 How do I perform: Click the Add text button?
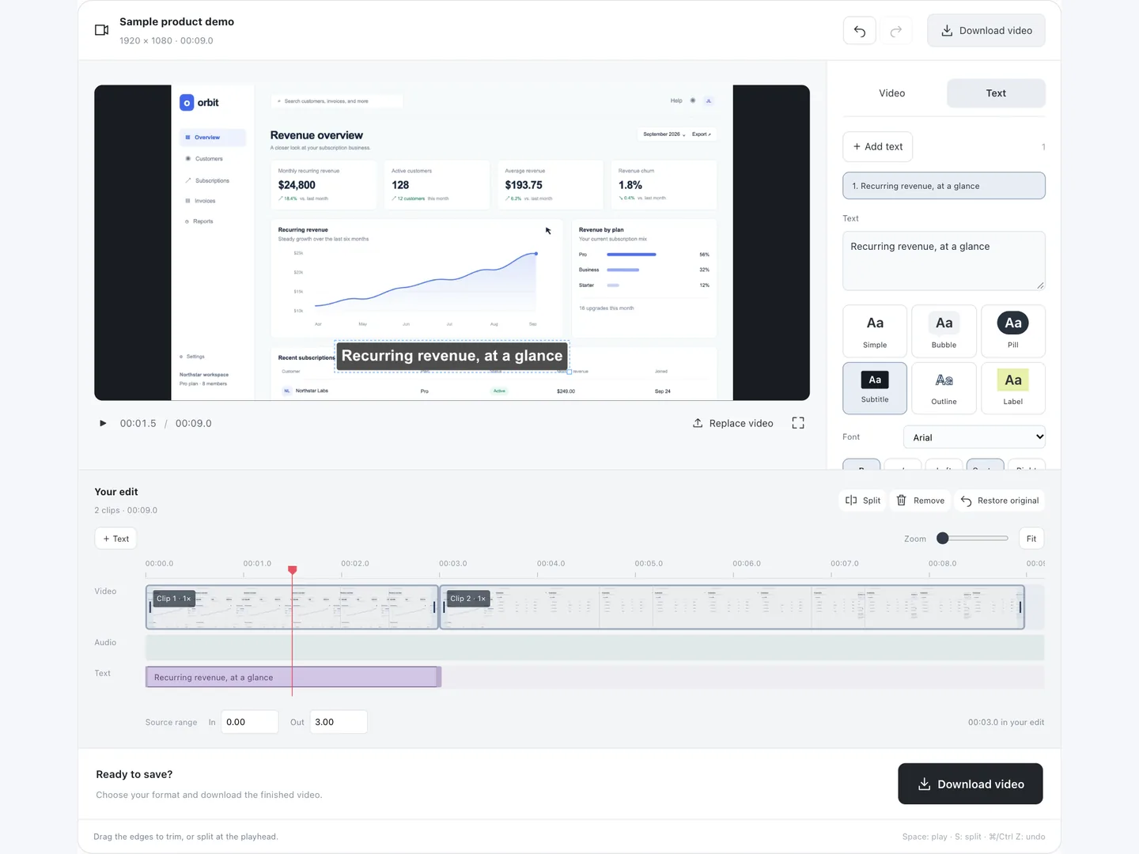(x=878, y=146)
